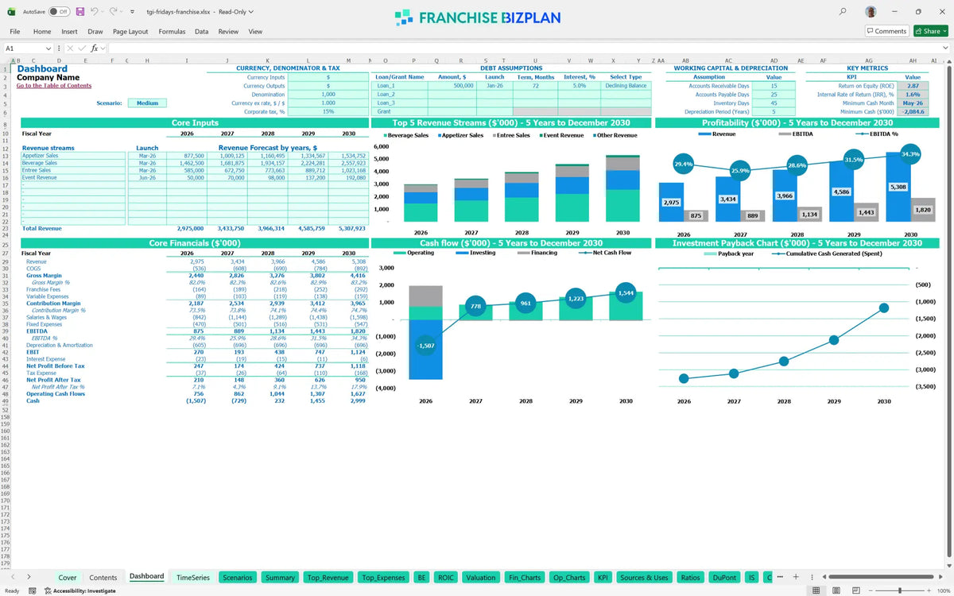This screenshot has height=596, width=954.
Task: Switch to Page Layout view in the status bar
Action: tap(837, 590)
